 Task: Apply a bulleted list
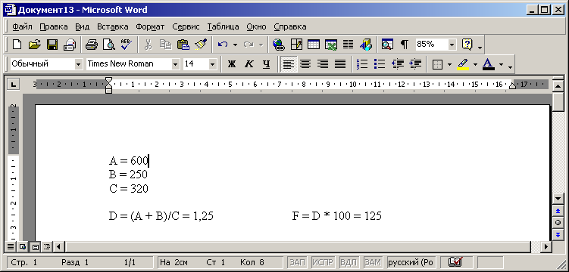coord(380,64)
